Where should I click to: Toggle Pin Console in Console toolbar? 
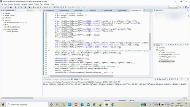pos(175,79)
